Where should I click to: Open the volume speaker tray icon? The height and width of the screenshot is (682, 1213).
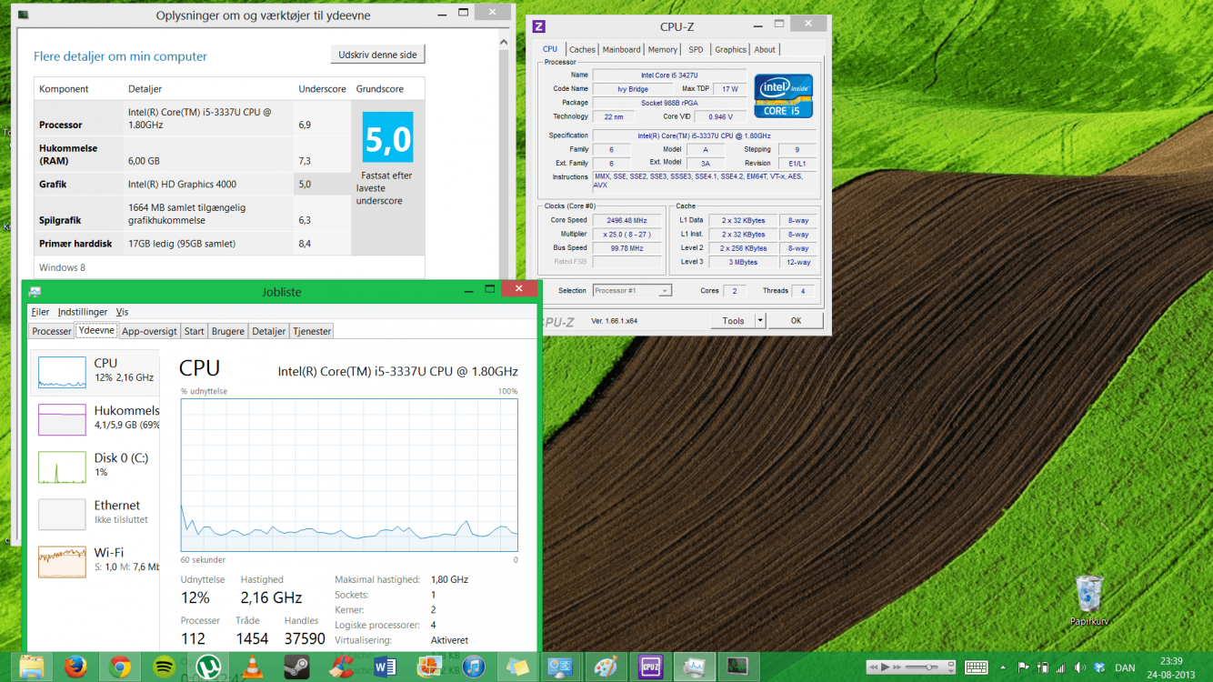[1079, 667]
